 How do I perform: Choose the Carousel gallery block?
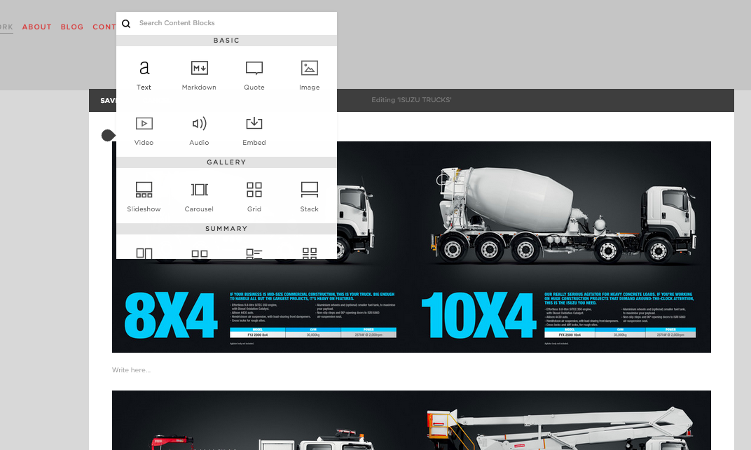click(x=199, y=197)
